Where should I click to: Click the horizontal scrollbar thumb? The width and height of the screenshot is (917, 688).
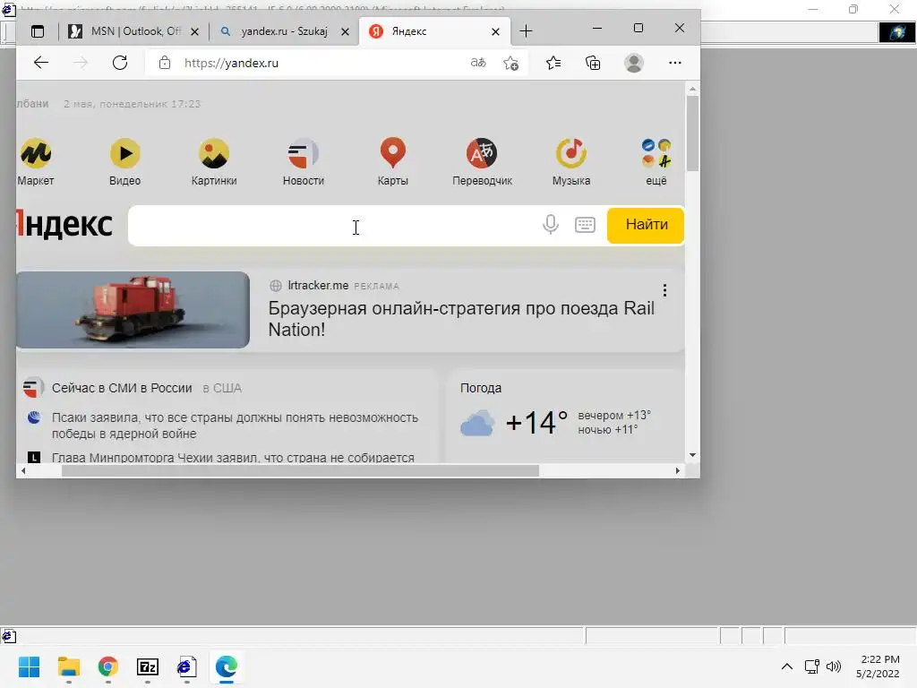point(300,471)
